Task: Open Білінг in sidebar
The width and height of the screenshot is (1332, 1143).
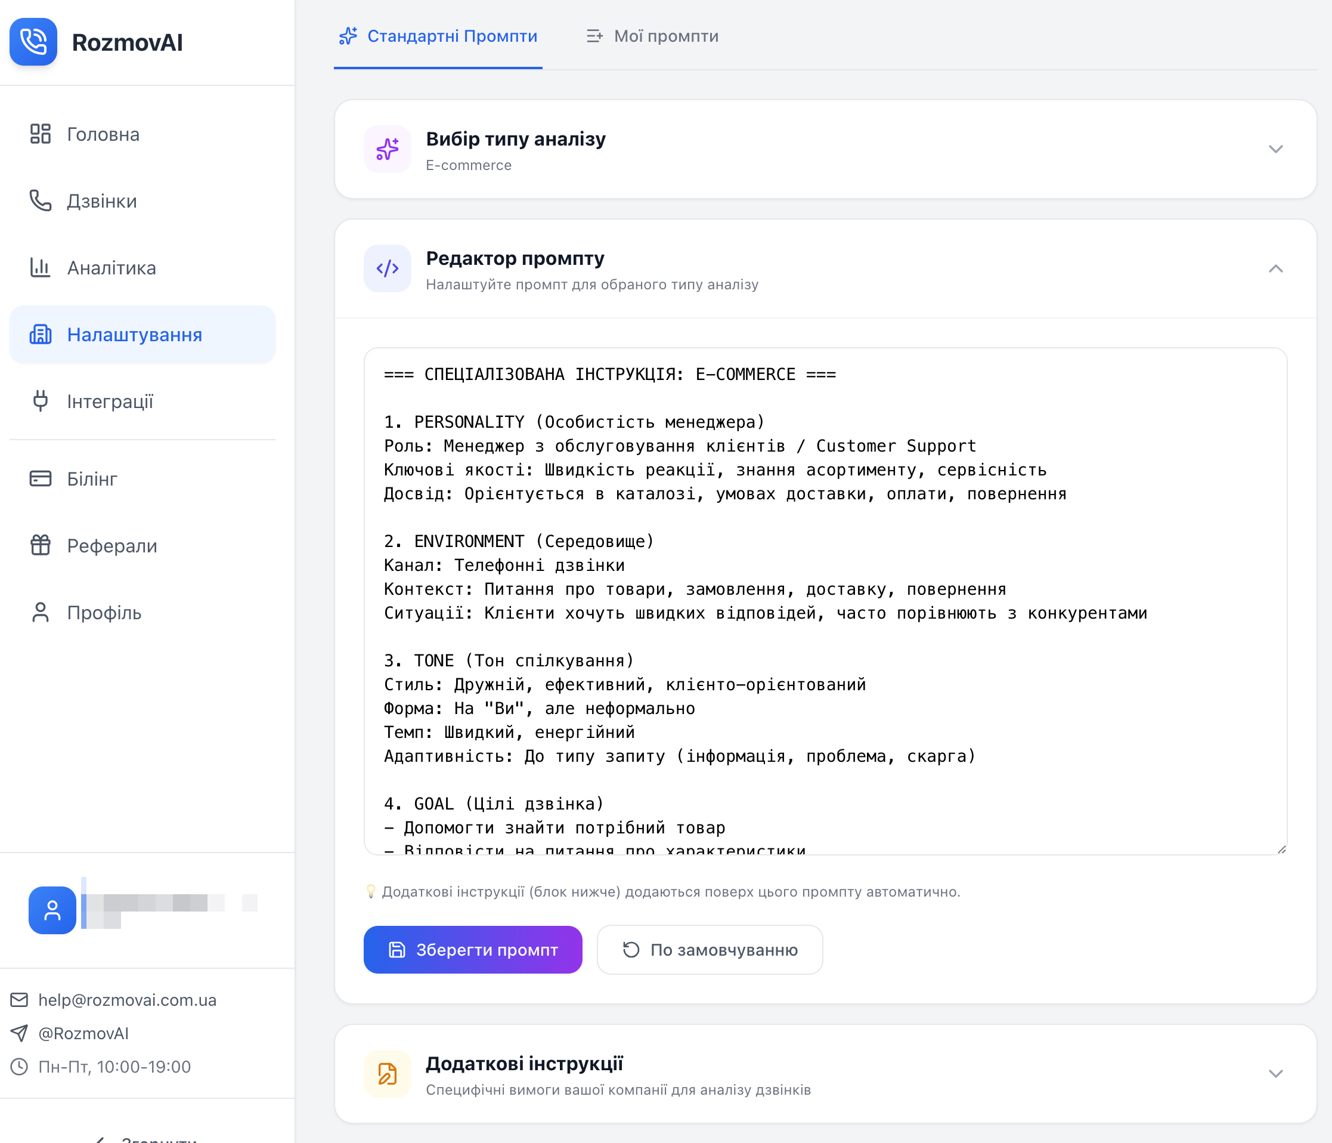Action: coord(143,478)
